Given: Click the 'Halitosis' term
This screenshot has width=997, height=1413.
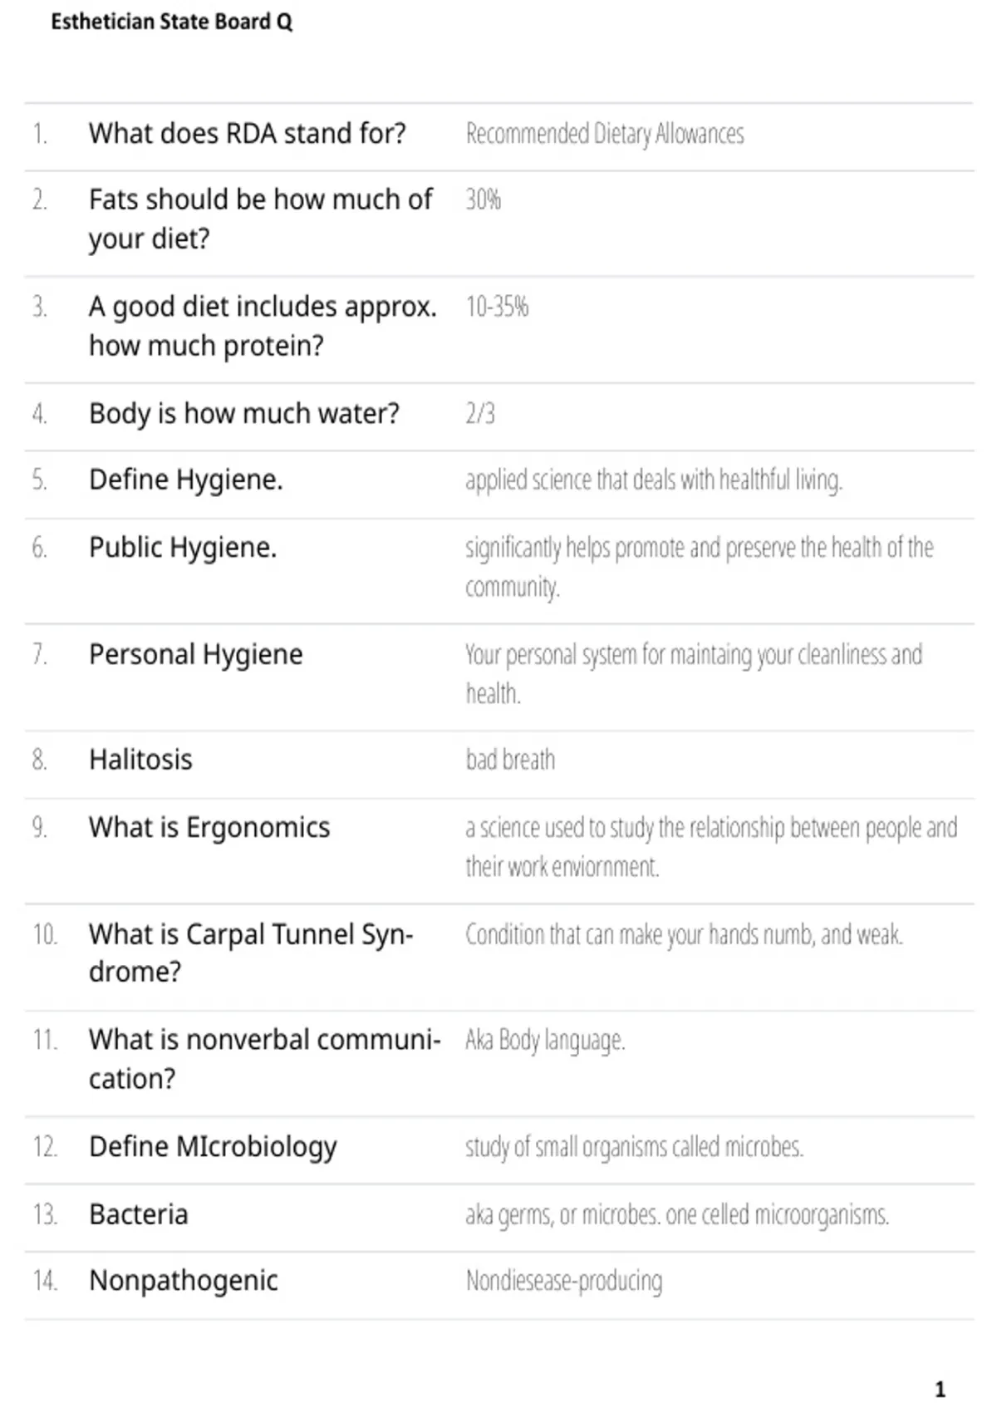Looking at the screenshot, I should [x=140, y=760].
